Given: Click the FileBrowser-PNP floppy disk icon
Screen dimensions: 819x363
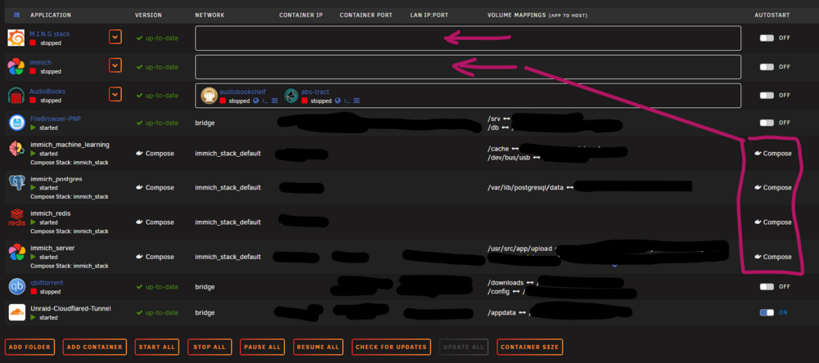Looking at the screenshot, I should pos(16,123).
